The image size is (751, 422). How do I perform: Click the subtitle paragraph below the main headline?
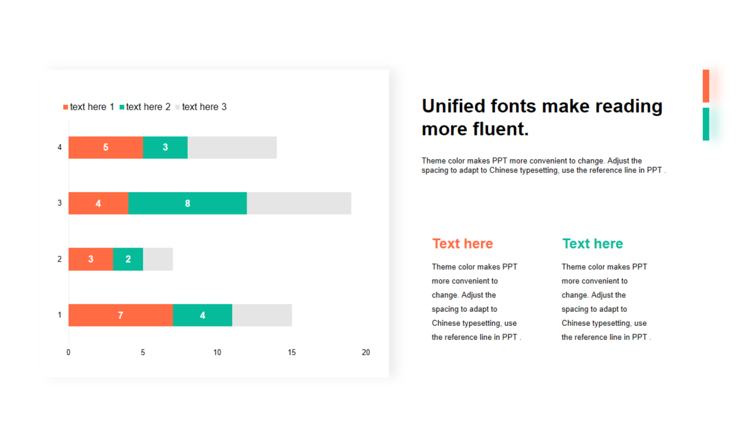[x=543, y=165]
